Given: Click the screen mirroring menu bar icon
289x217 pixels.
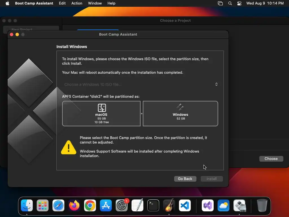Looking at the screenshot, I should [x=220, y=3].
